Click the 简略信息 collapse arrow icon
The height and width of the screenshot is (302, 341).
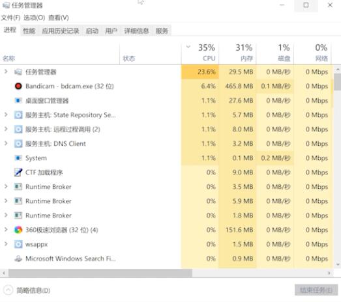pos(8,290)
